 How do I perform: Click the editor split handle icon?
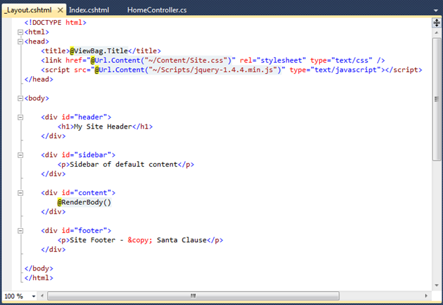pos(437,23)
